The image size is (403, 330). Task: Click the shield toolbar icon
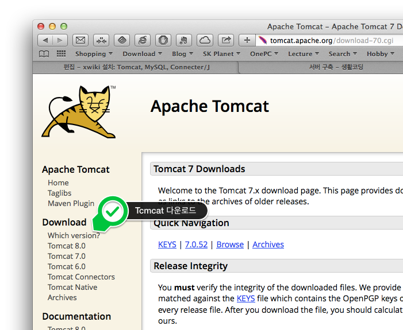tap(163, 40)
